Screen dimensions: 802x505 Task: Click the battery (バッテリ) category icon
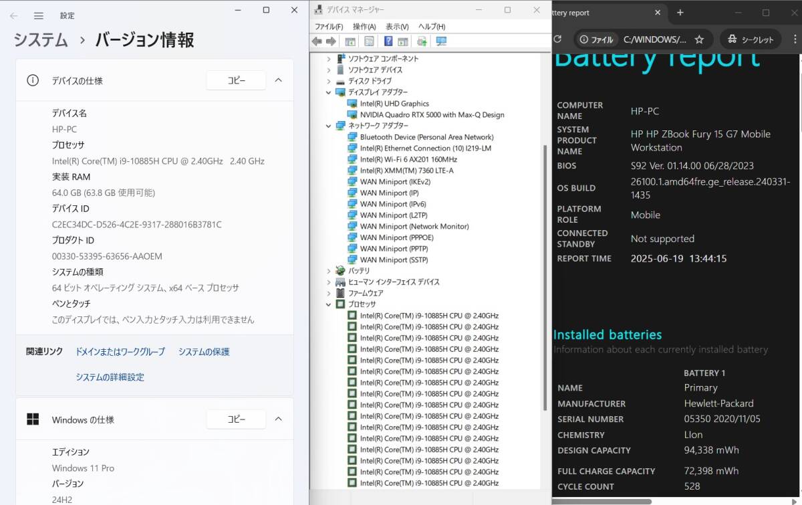click(341, 271)
